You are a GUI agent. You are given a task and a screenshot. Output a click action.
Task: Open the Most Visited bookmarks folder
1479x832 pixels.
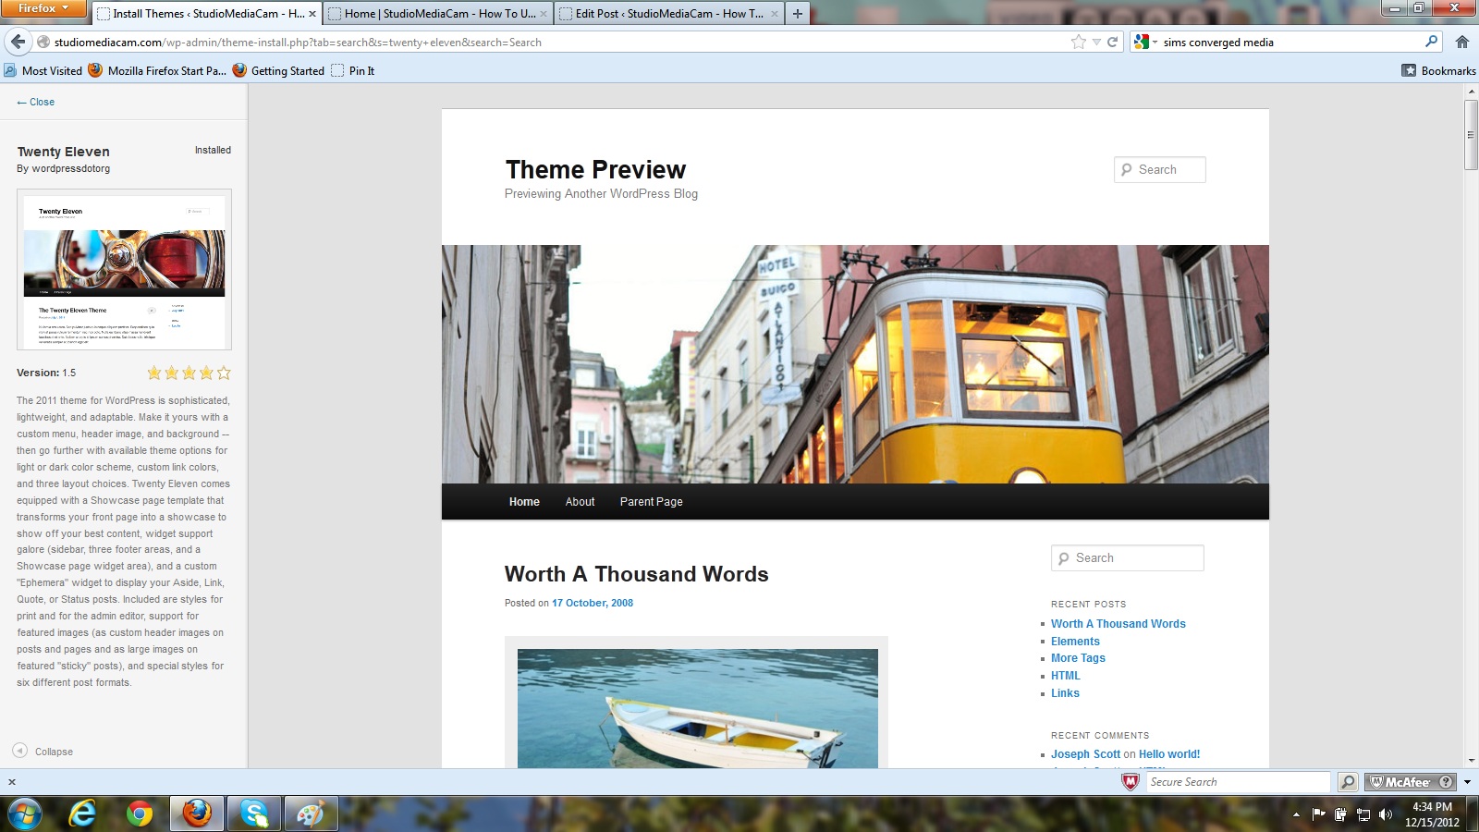(43, 70)
